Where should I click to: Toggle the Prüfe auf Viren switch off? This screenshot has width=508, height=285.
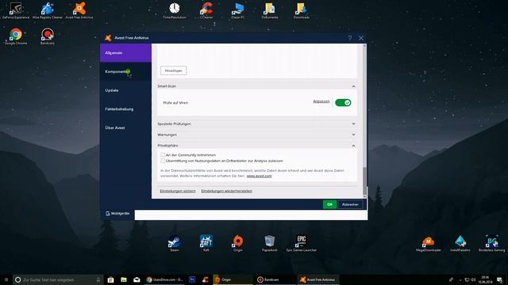click(343, 103)
